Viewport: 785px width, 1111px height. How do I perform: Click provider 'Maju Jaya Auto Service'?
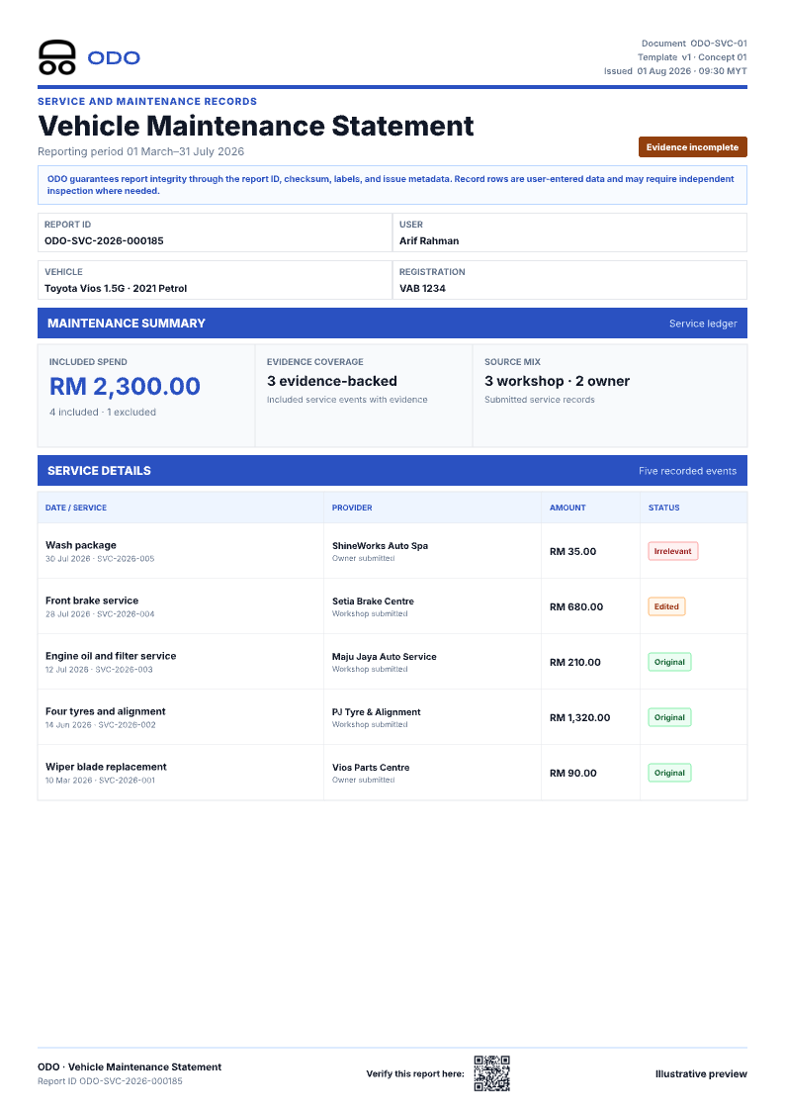(385, 656)
